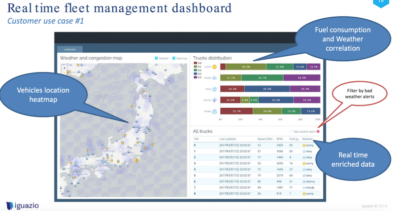Click the 45.5% blue segment in rainy bar
This screenshot has width=394, height=211.
pos(266,89)
